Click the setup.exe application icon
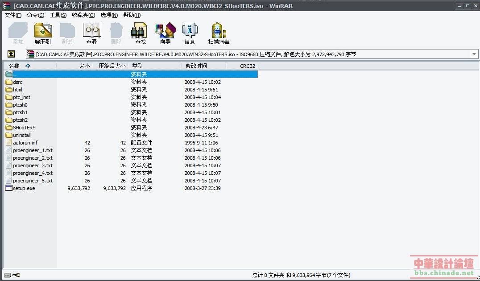480x281 pixels. (9, 188)
